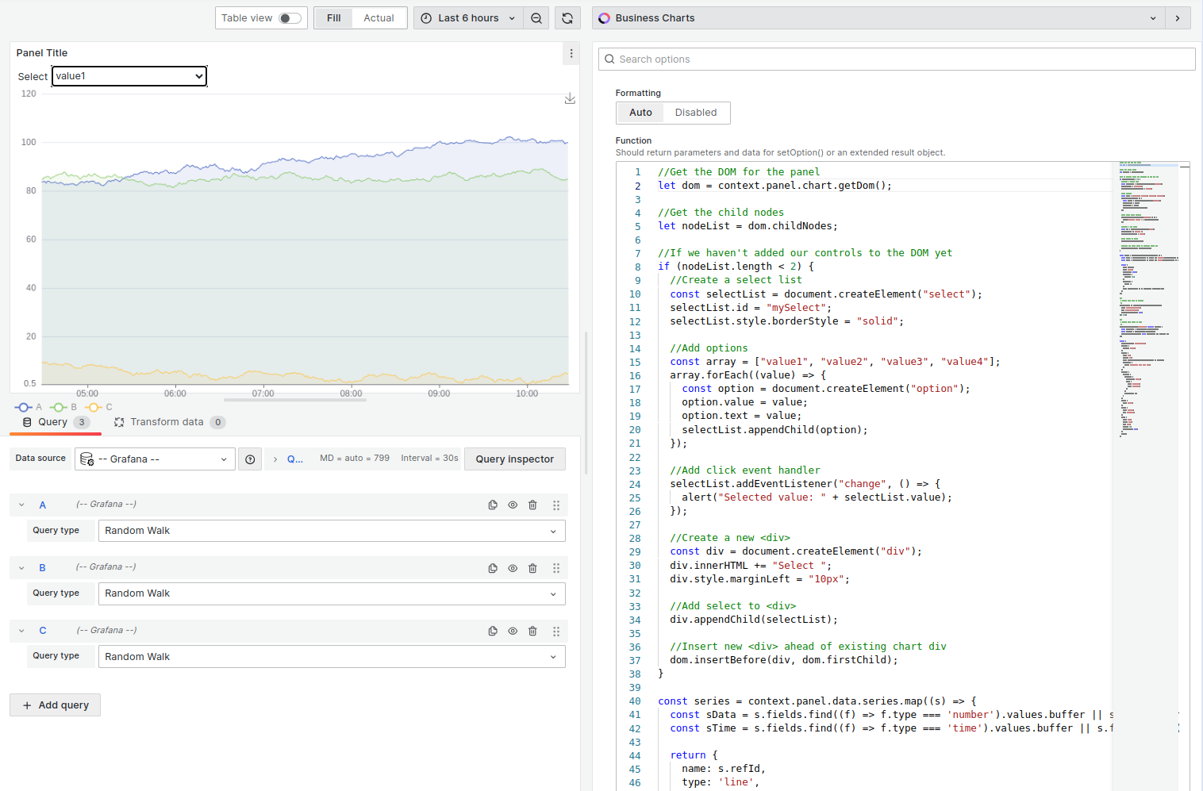The width and height of the screenshot is (1203, 791).
Task: Collapse query row B with chevron
Action: point(21,567)
